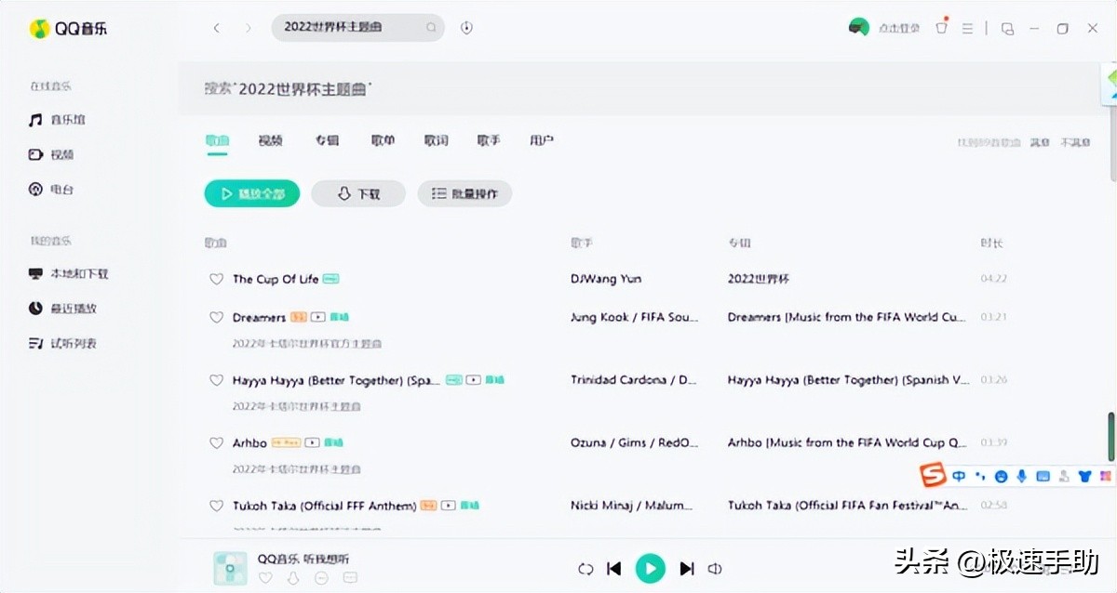This screenshot has height=593, width=1117.
Task: Click the green 播放全部 button
Action: 251,193
